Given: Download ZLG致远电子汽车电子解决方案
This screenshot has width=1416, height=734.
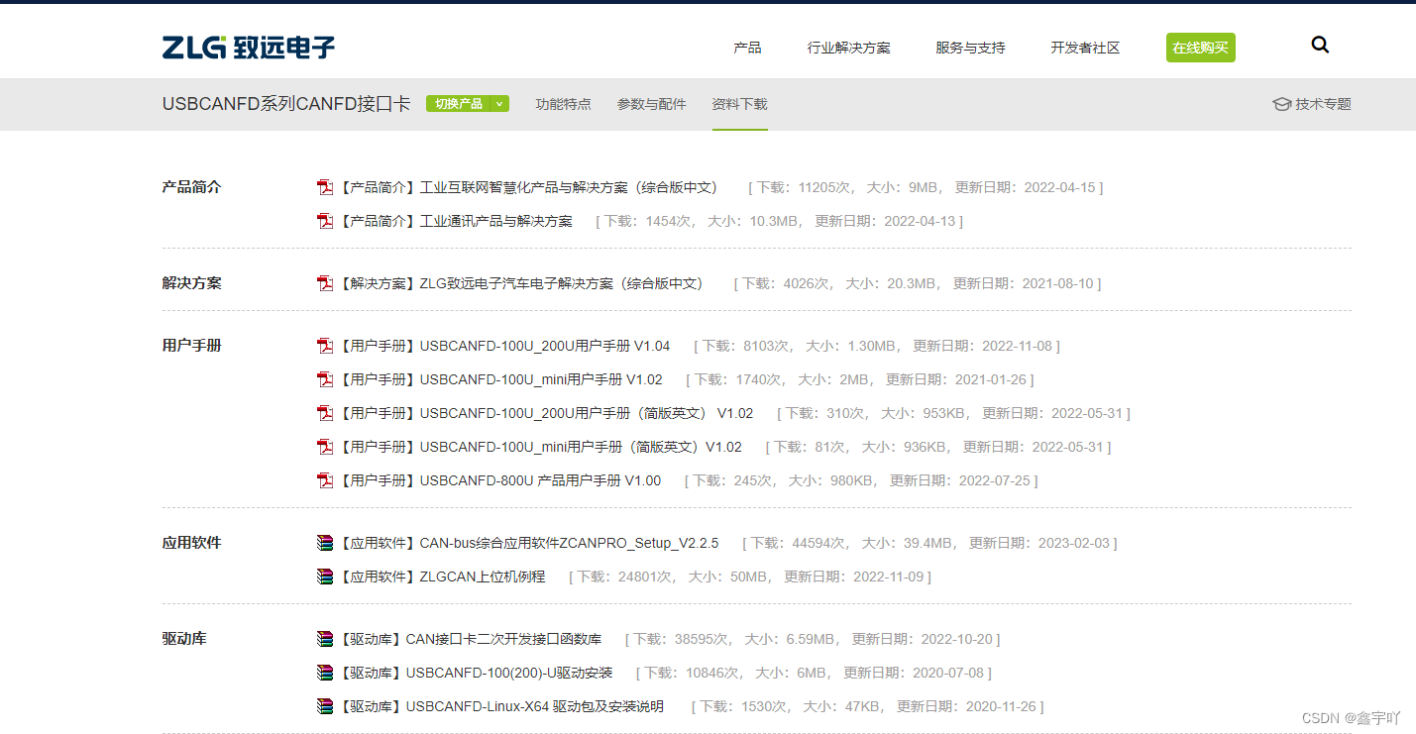Looking at the screenshot, I should (520, 283).
